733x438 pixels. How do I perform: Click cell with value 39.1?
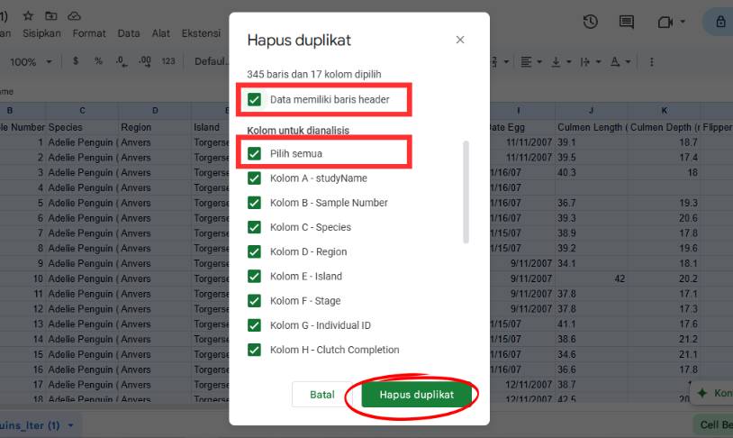591,142
